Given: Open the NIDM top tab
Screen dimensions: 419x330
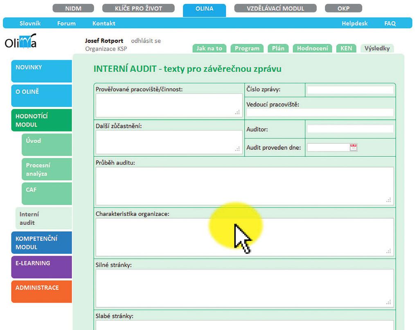Looking at the screenshot, I should 73,8.
